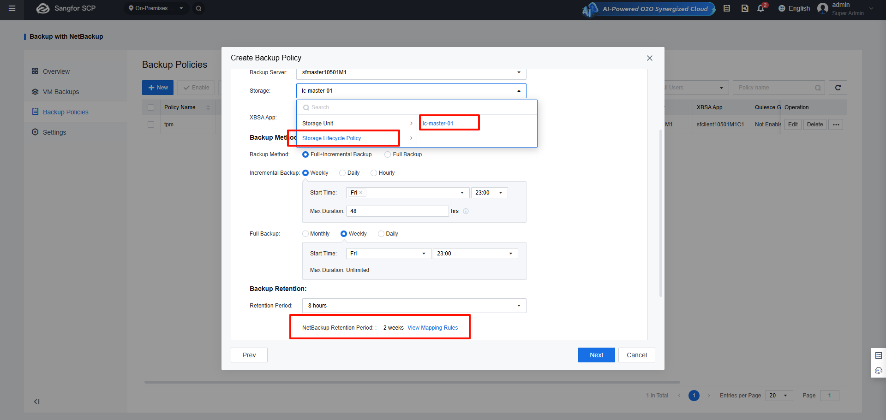The image size is (886, 420).
Task: Click the Prev button
Action: (249, 355)
